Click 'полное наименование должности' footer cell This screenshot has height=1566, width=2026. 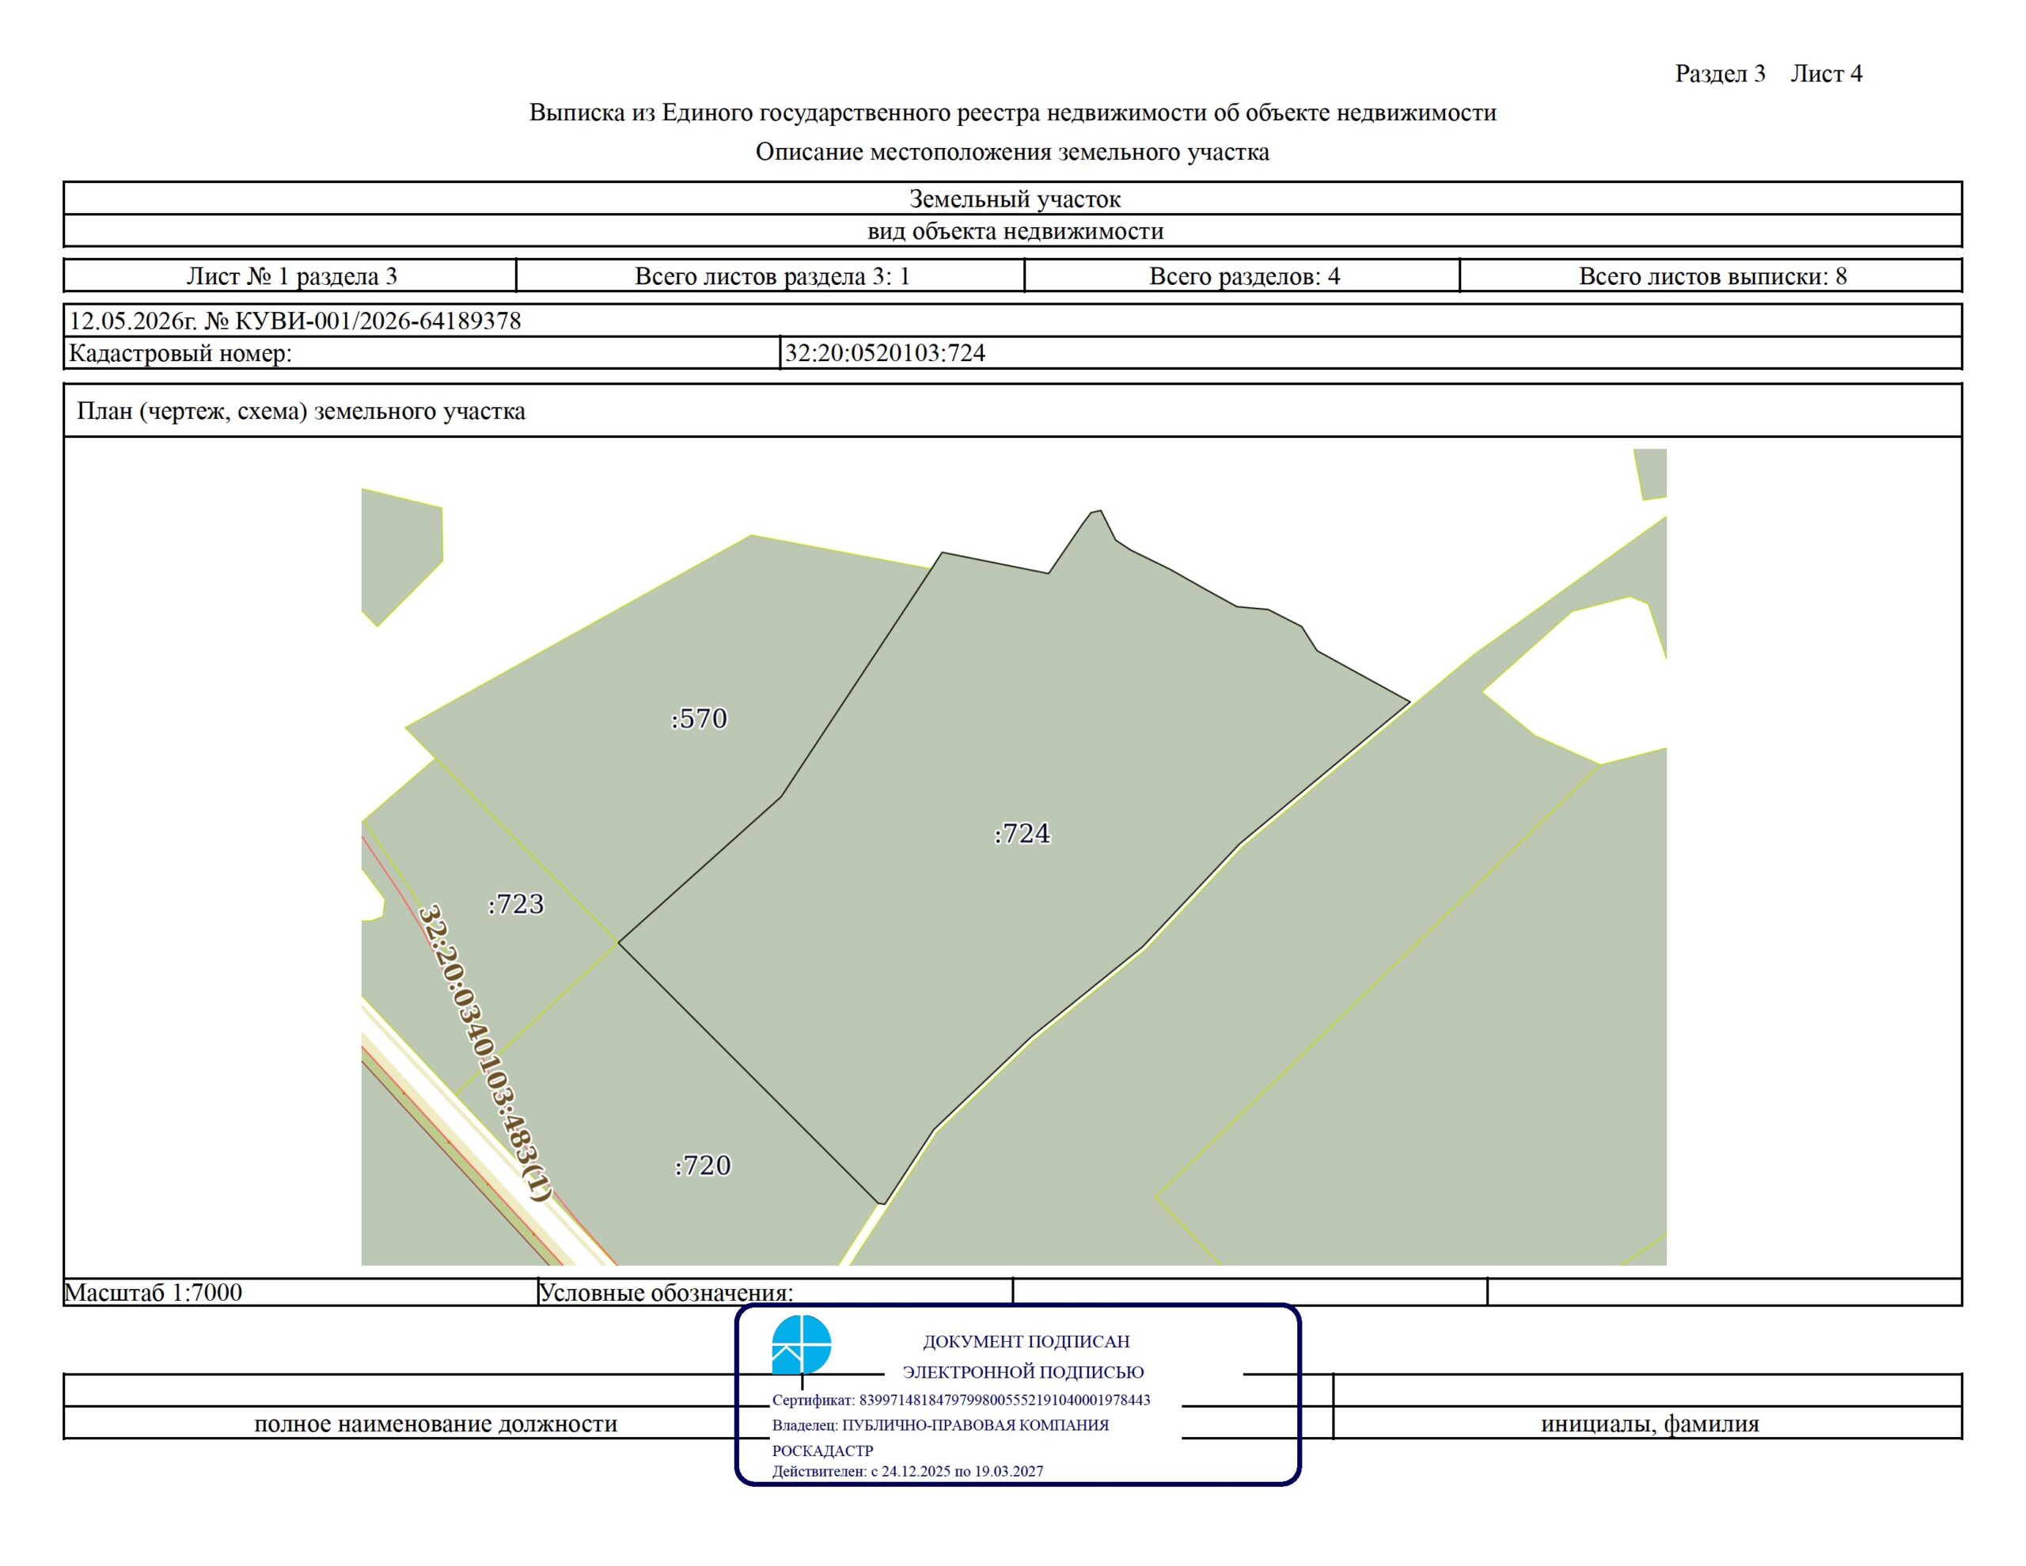pos(436,1423)
